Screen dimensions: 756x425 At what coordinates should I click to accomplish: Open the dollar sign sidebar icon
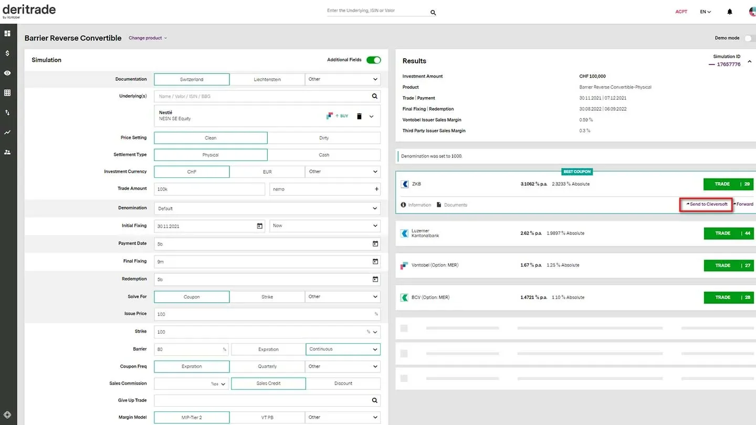7,53
